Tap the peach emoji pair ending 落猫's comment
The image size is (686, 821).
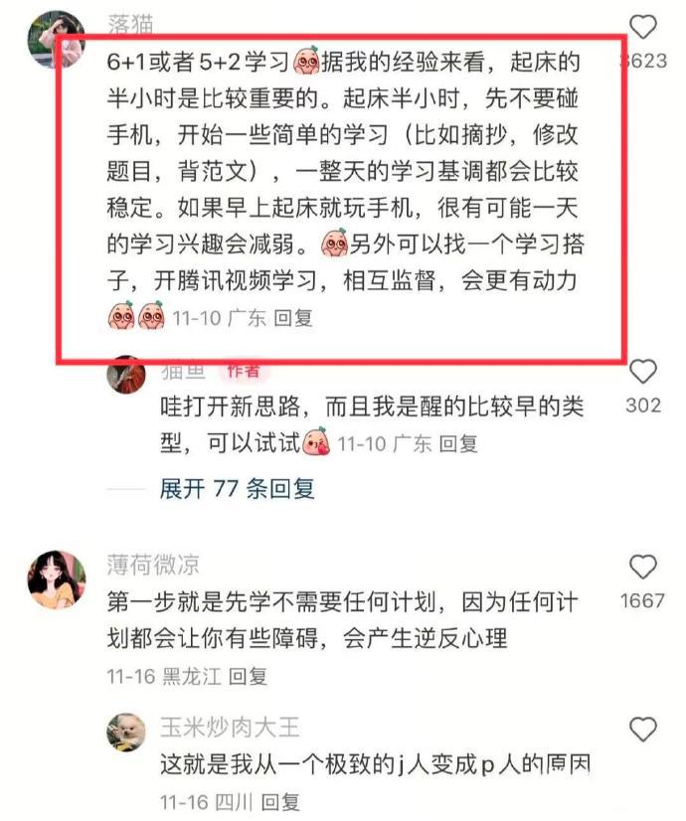136,316
